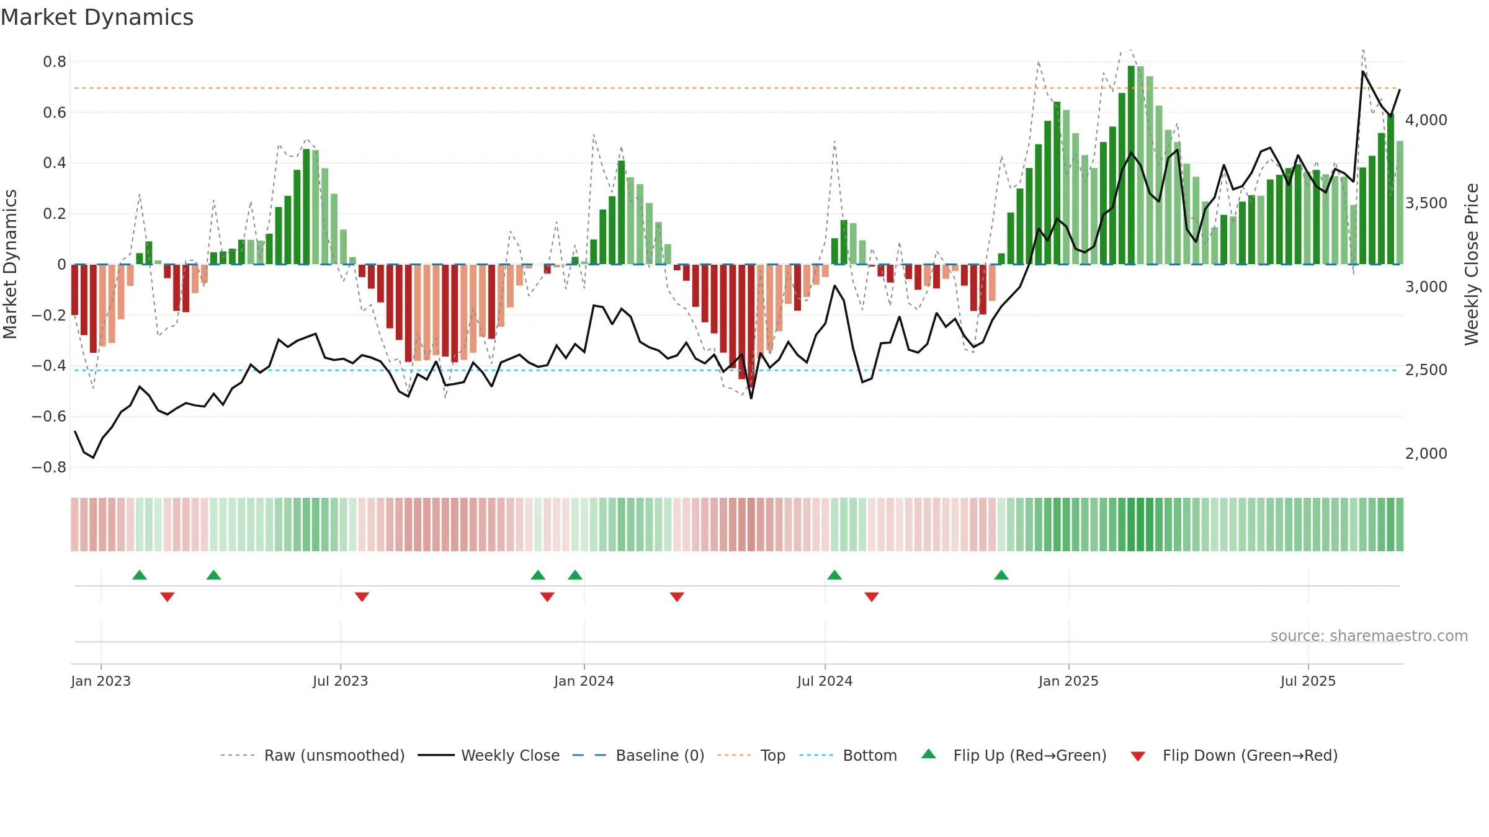
Task: Toggle the Top legend entry
Action: point(751,755)
